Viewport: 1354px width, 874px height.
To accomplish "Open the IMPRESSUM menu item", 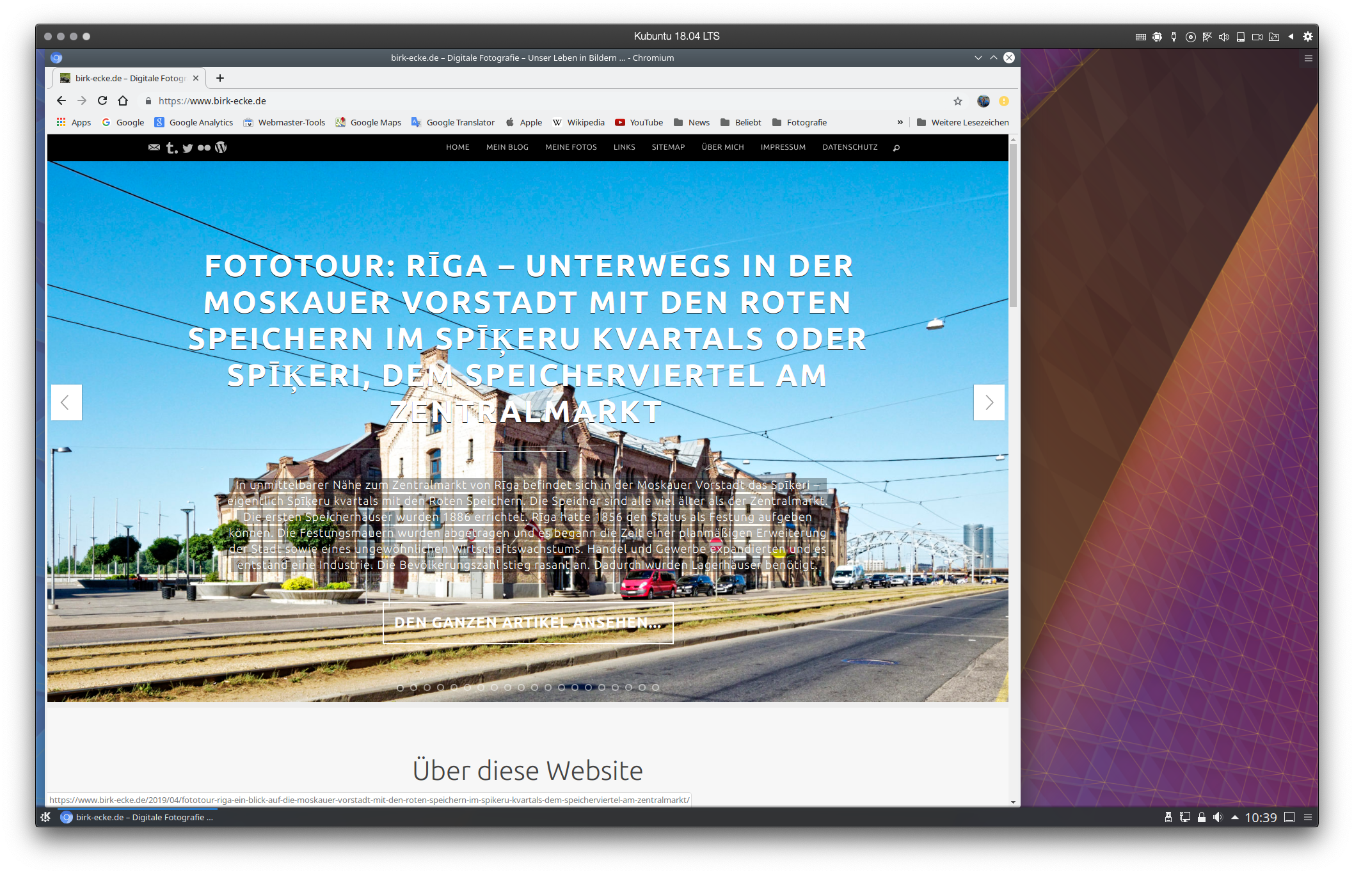I will point(783,147).
